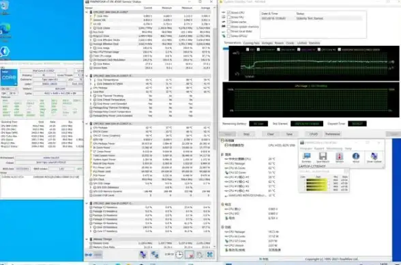The width and height of the screenshot is (401, 265).
Task: Switch to the Voltages tab
Action: tap(267, 43)
